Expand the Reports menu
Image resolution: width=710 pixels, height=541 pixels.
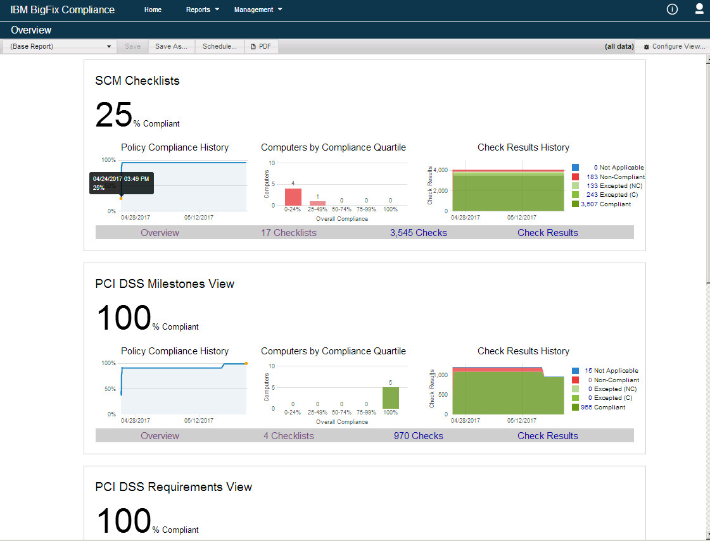[203, 9]
